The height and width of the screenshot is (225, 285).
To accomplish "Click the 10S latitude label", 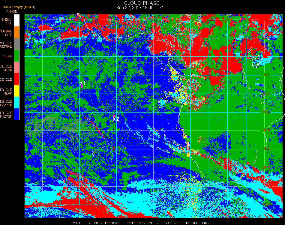I will click(x=266, y=93).
